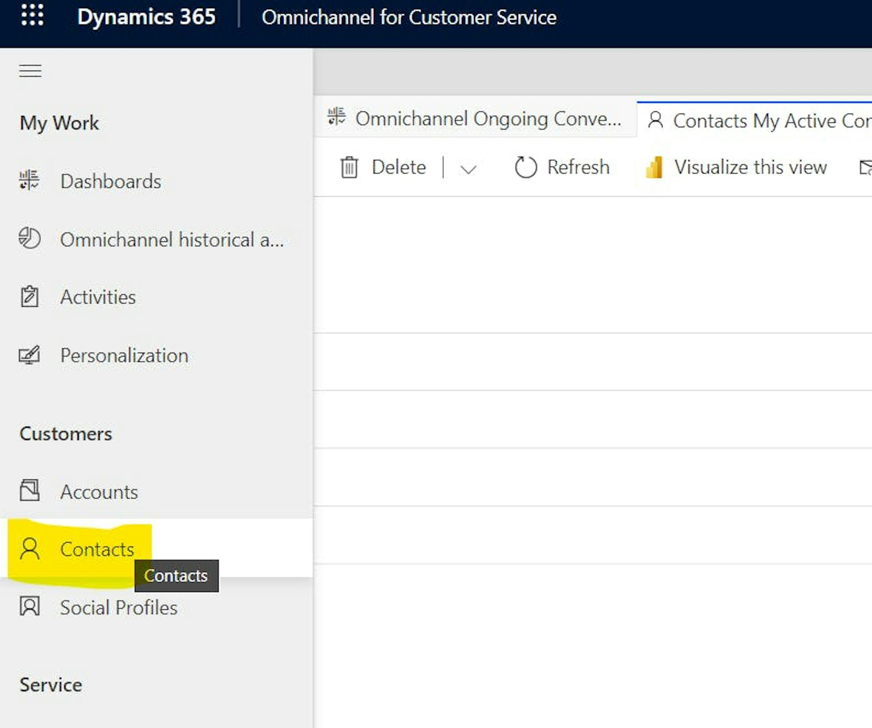The image size is (872, 728).
Task: Click the Dashboards icon in sidebar
Action: point(28,181)
